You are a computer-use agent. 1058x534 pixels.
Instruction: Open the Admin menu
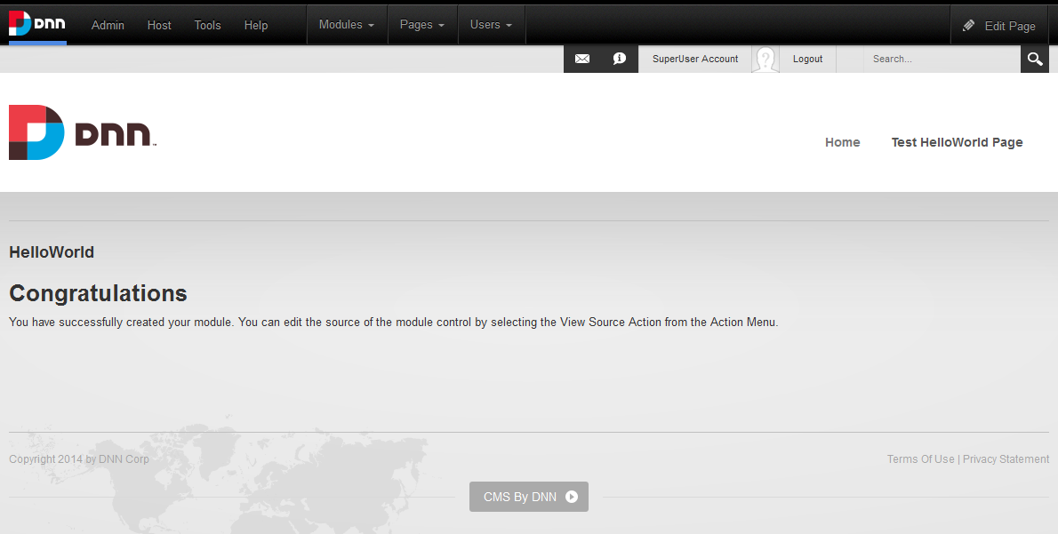pyautogui.click(x=108, y=25)
